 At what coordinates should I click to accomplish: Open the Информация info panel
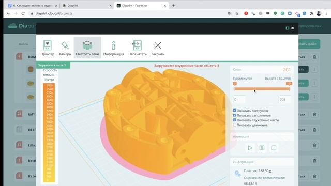point(114,48)
